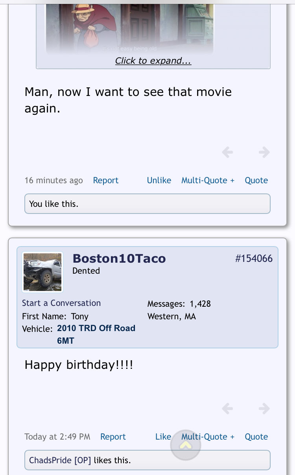Tap the scroll-to-top floating button
The image size is (295, 475).
[x=186, y=445]
